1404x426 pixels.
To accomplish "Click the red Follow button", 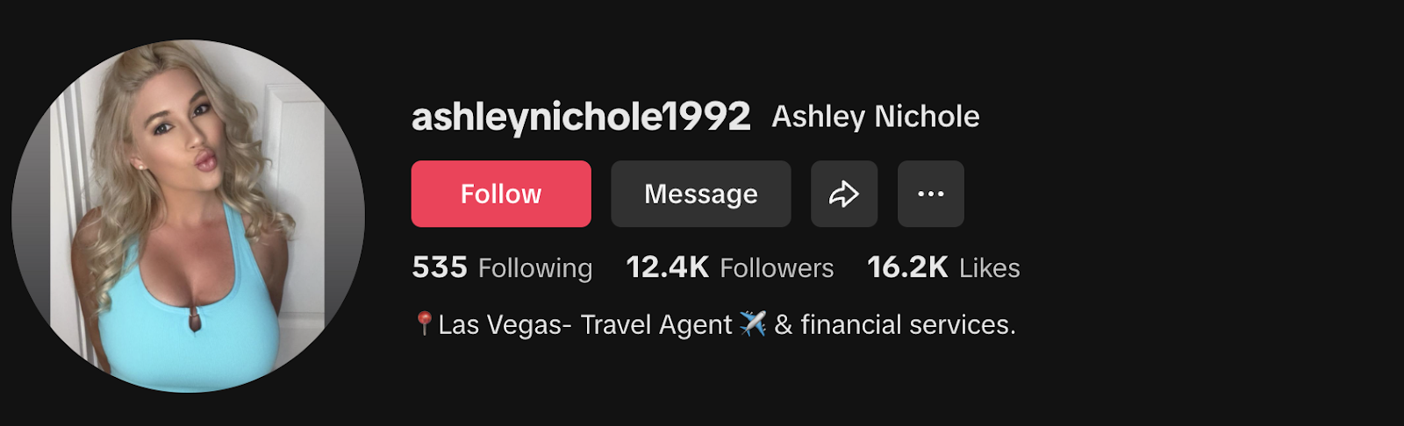I will 501,194.
